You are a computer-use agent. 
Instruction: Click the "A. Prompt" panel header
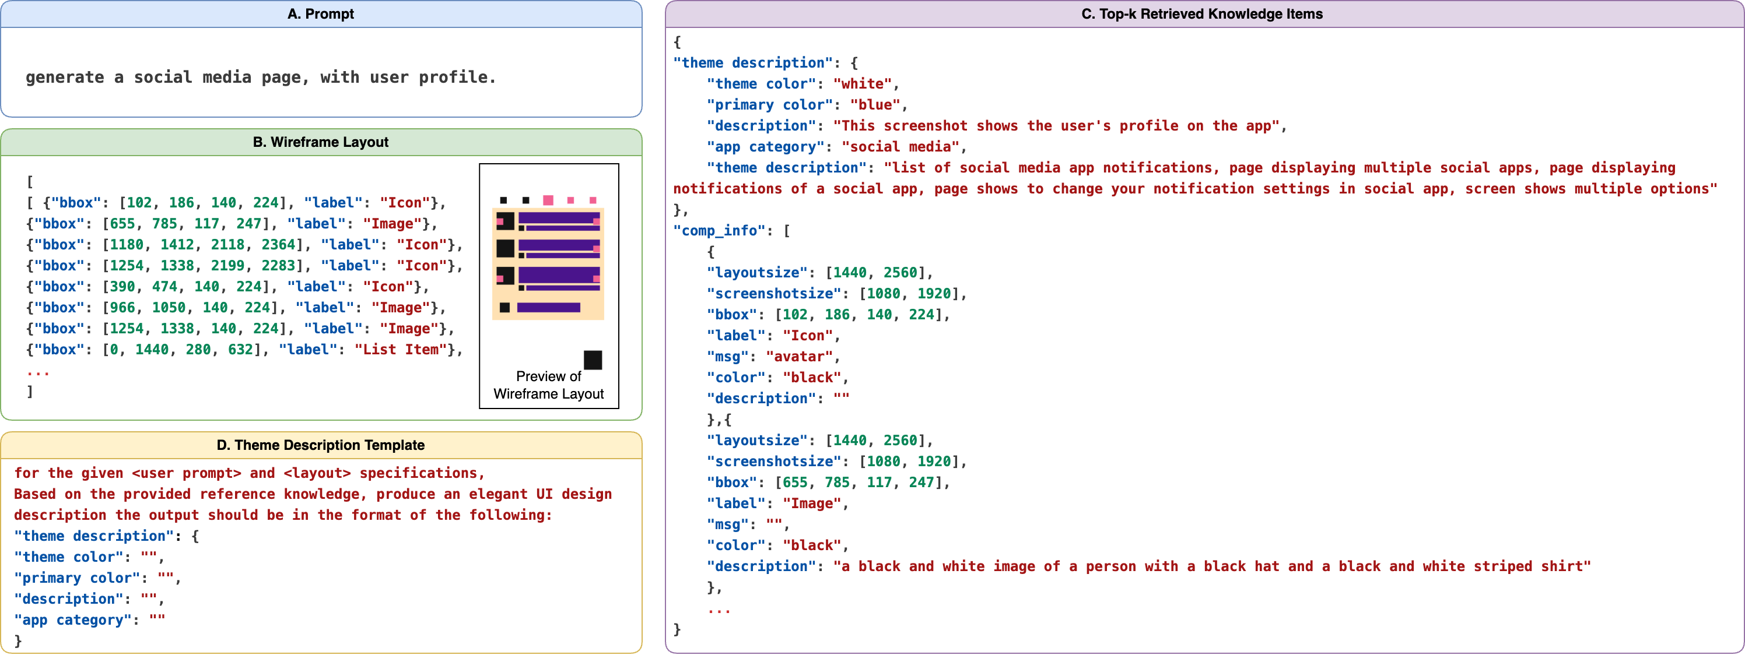[x=320, y=14]
